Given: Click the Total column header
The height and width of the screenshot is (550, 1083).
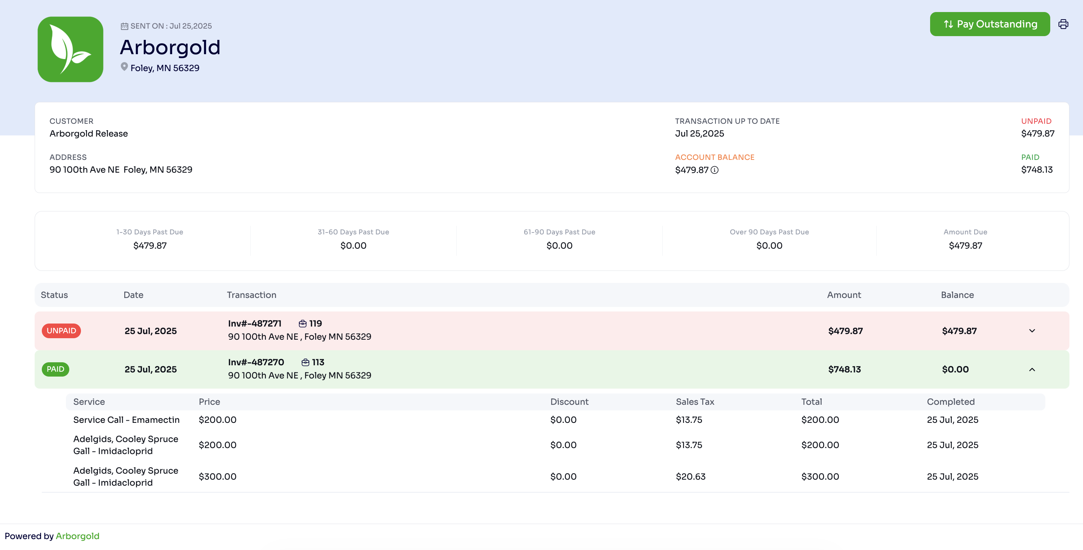Looking at the screenshot, I should click(812, 402).
